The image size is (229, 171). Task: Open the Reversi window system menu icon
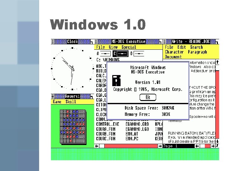(53, 96)
